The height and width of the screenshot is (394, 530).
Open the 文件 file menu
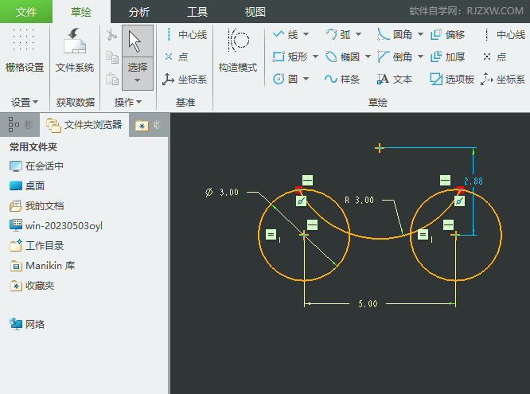(x=26, y=12)
